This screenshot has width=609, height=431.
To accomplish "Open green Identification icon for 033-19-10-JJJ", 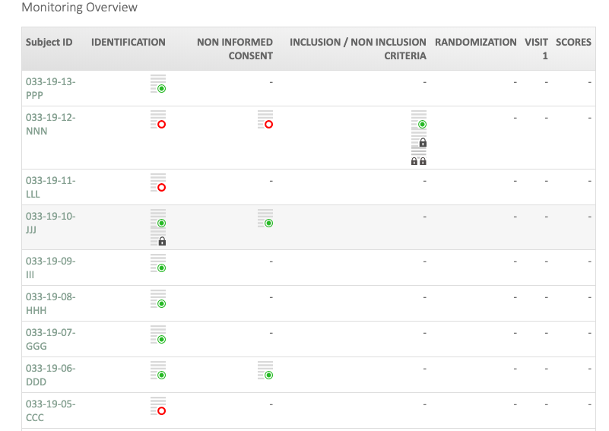I will [158, 218].
